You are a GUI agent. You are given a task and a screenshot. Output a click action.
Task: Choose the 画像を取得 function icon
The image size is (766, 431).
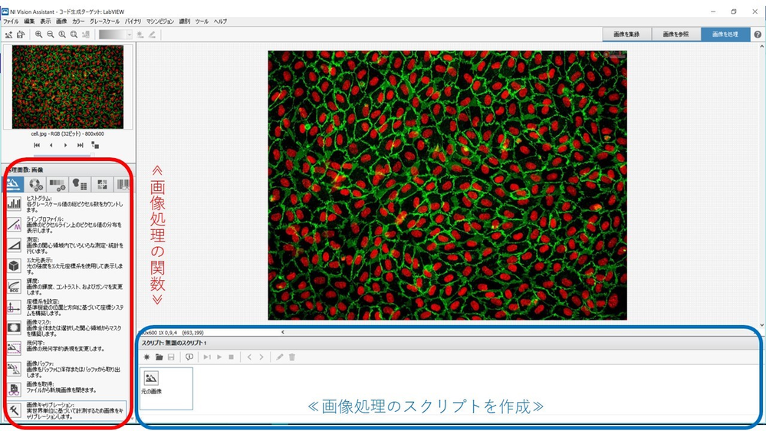(x=14, y=390)
